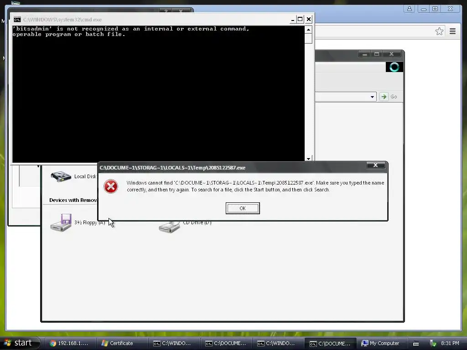This screenshot has width=467, height=350.
Task: Minimize the My Computer window
Action: pos(364,54)
